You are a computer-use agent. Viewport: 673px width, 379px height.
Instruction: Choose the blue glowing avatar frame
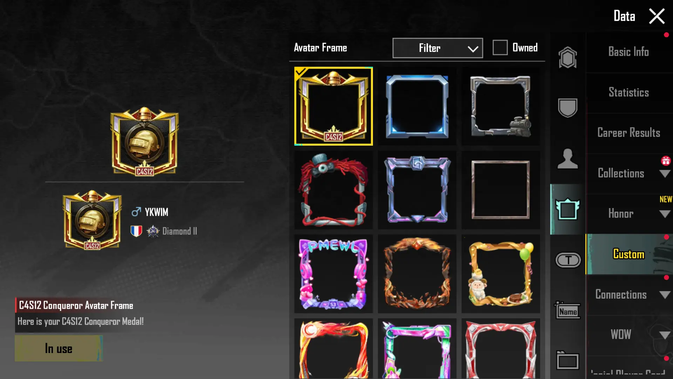(417, 106)
